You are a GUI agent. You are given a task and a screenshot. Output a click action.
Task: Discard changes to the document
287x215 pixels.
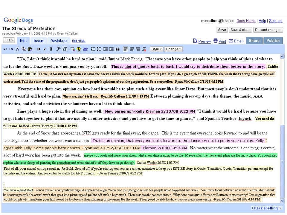268,30
